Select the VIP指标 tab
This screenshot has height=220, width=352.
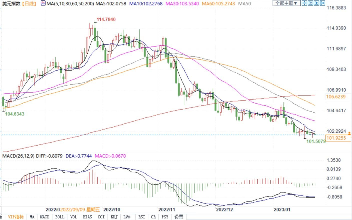pyautogui.click(x=16, y=217)
